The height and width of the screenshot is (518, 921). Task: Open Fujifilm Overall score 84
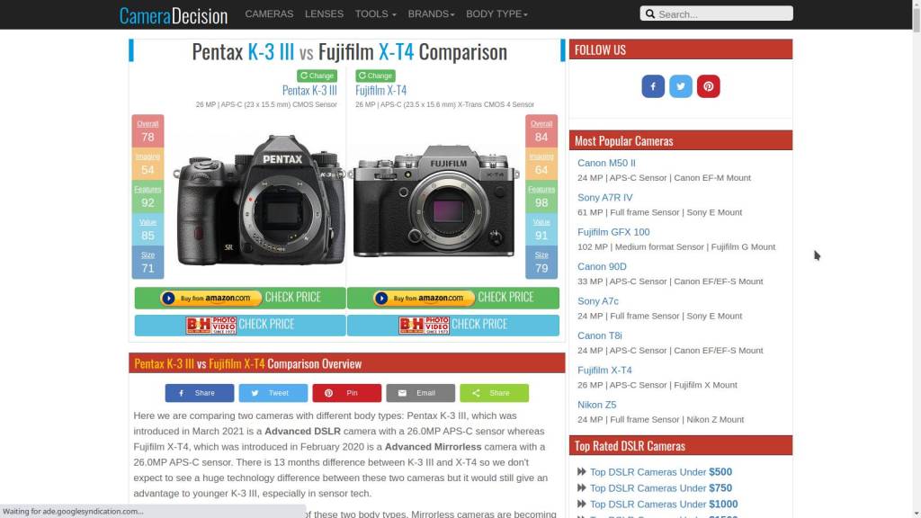click(541, 131)
